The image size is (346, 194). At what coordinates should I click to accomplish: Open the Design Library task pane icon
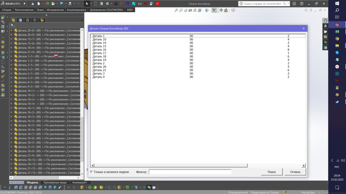point(325,26)
